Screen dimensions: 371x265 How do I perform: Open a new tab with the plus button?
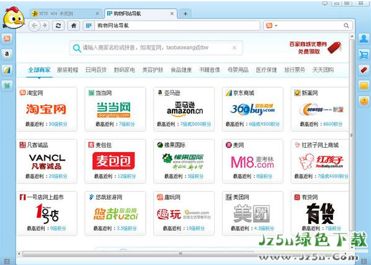185,14
